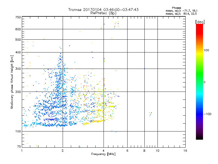Click the '200' y-axis tick label

18,92
